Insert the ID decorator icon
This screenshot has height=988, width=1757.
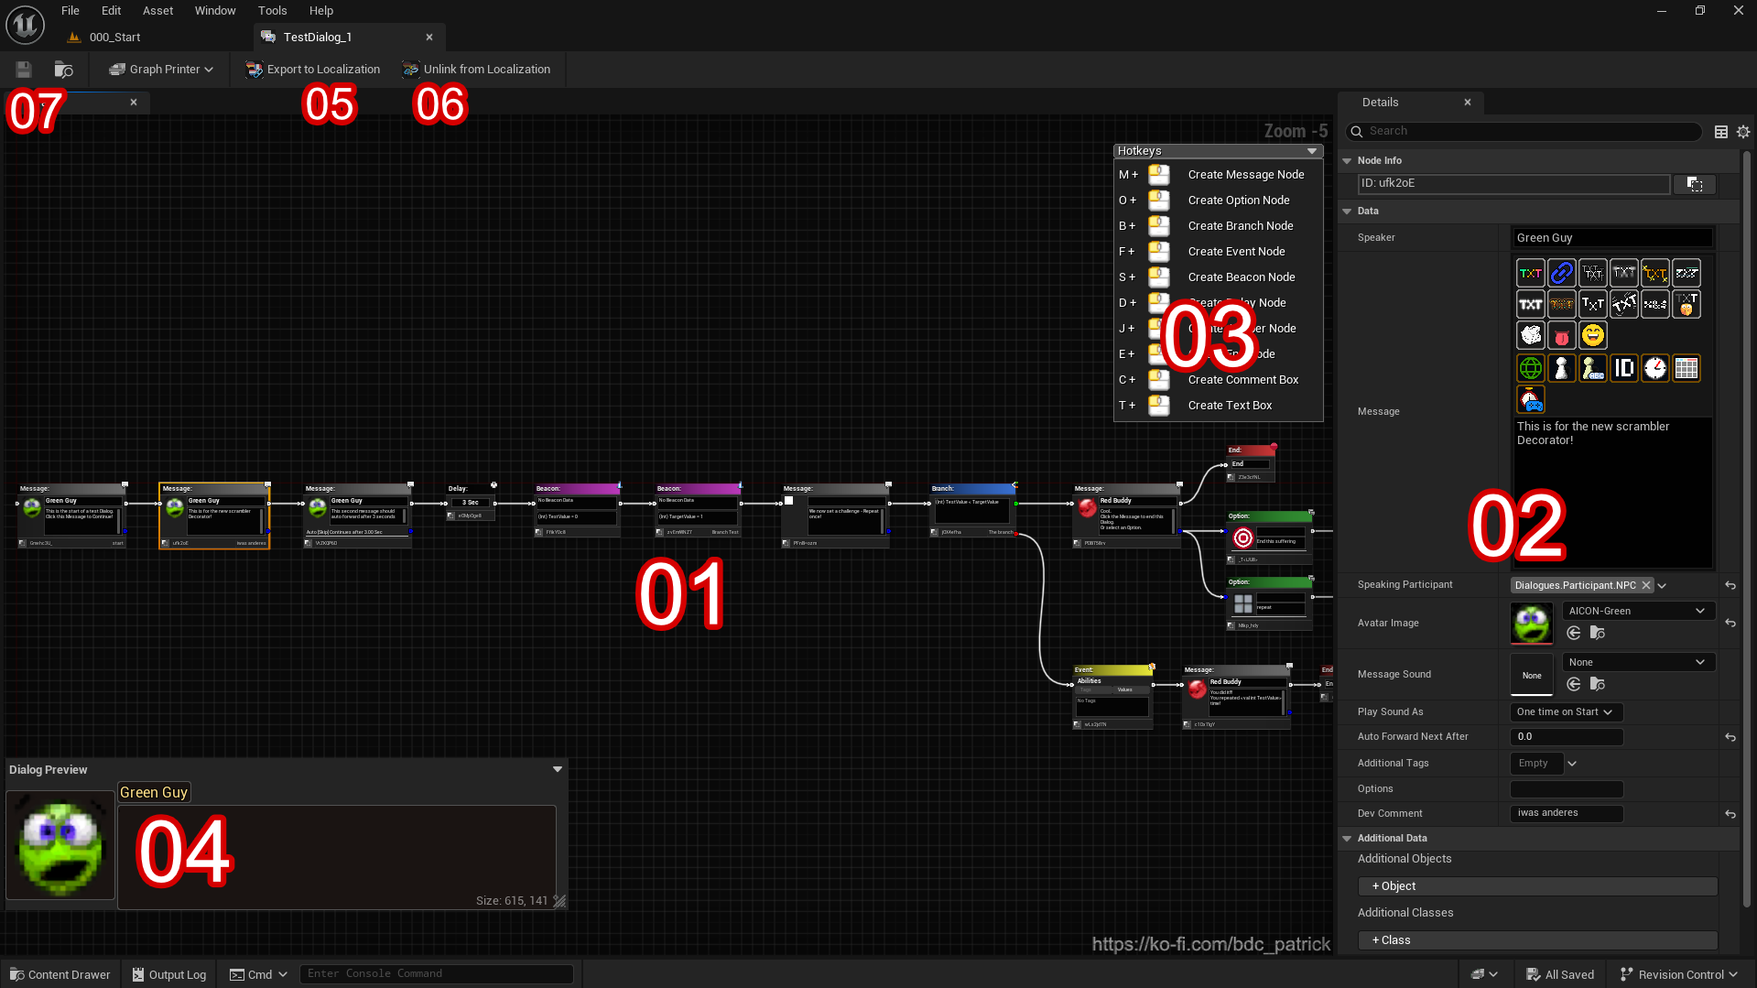pyautogui.click(x=1623, y=368)
